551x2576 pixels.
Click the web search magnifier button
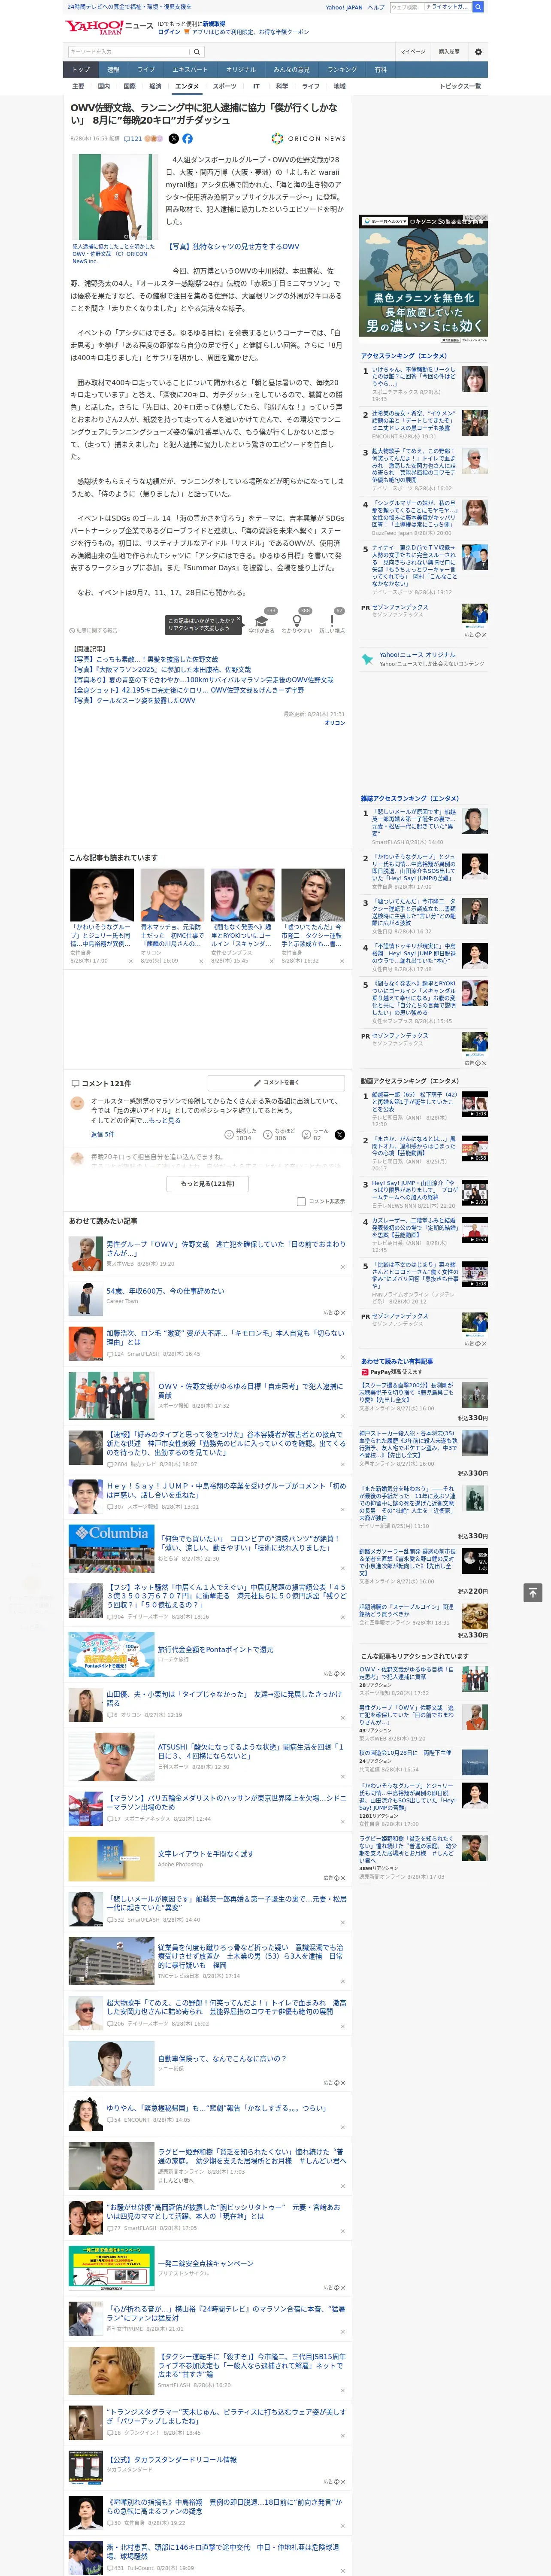(x=478, y=7)
